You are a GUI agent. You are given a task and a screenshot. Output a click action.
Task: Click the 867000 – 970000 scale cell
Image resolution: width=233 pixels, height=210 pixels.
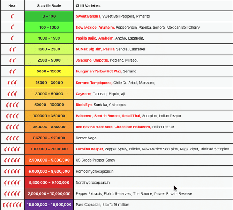point(49,138)
